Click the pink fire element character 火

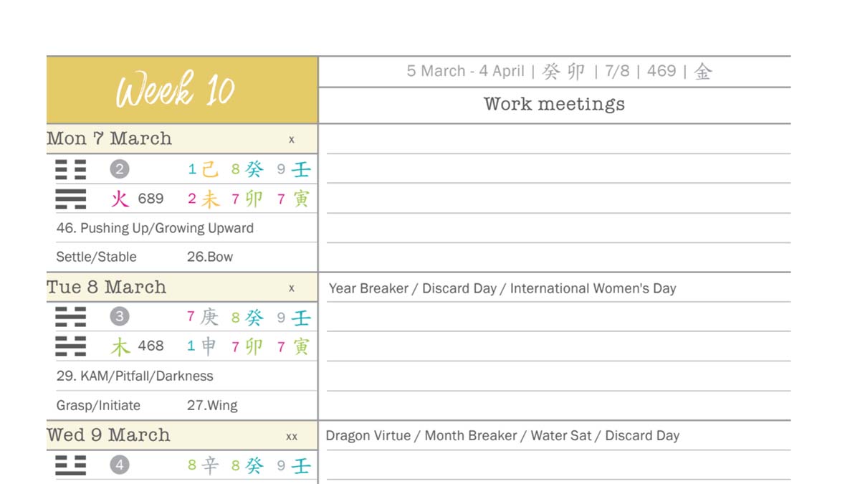coord(119,199)
